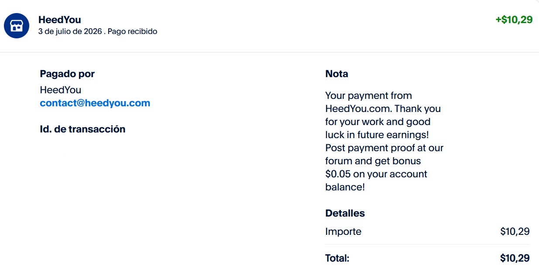
Task: Select the HeedYou payer name under Pagado por
Action: (61, 90)
